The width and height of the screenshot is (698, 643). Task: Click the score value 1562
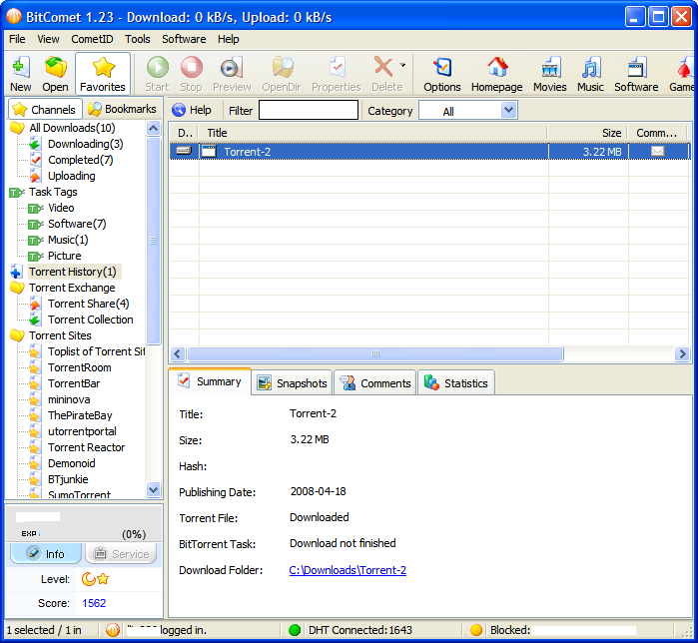(x=94, y=603)
